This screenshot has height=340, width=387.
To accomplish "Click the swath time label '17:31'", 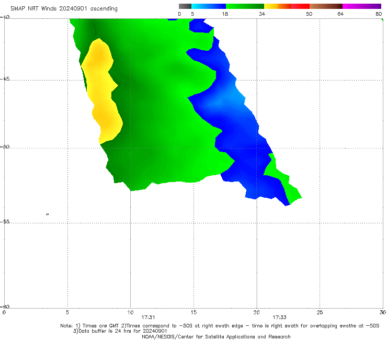I will click(x=148, y=318).
